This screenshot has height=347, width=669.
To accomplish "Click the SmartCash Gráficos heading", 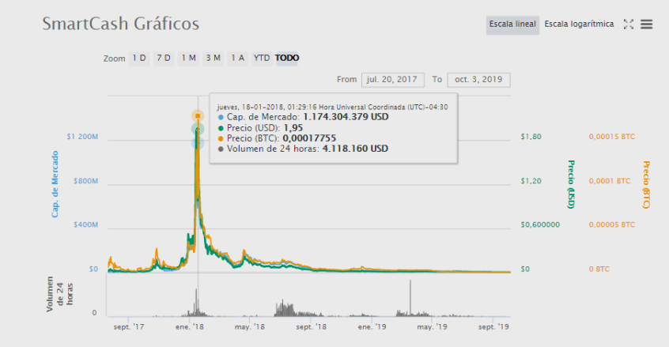I will (121, 24).
